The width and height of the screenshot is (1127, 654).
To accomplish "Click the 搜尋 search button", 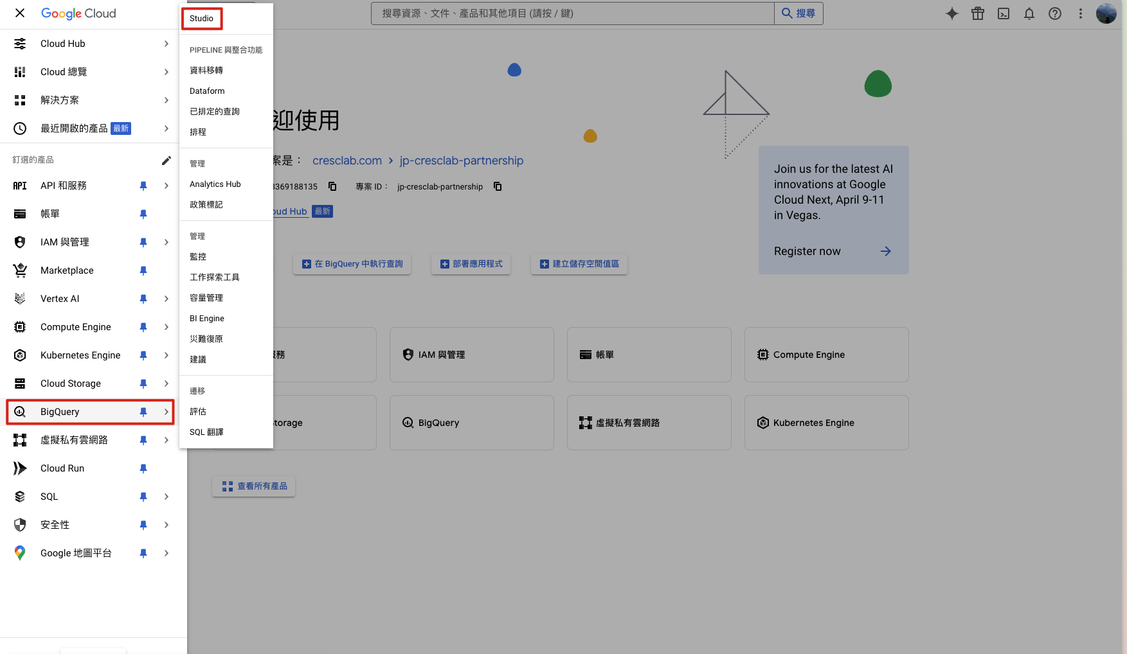I will click(x=798, y=13).
